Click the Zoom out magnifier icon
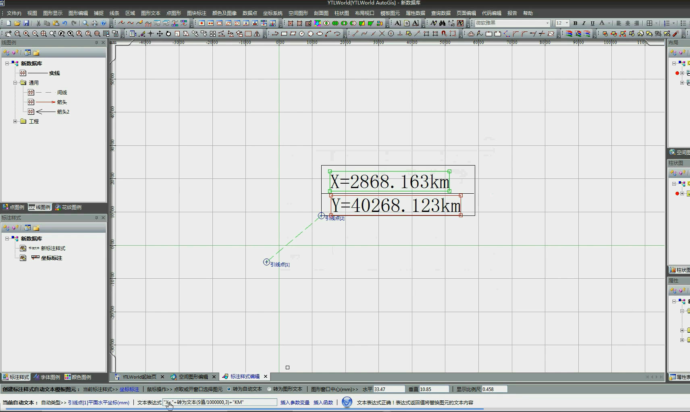Screen dimensions: 690x412 coord(35,34)
